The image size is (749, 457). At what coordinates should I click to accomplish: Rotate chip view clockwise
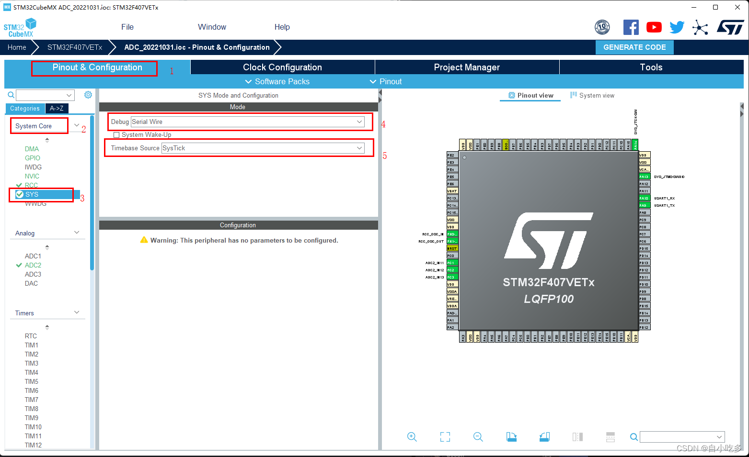(511, 437)
